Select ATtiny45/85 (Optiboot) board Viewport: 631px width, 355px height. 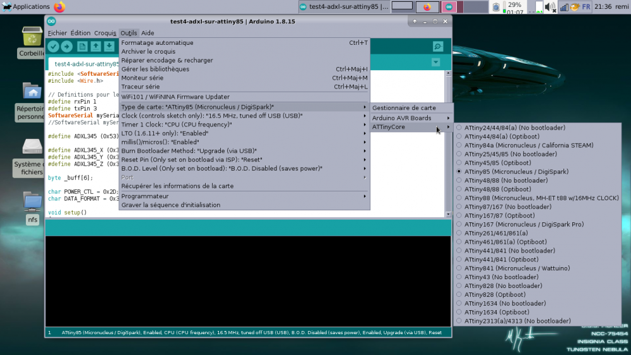coord(537,163)
